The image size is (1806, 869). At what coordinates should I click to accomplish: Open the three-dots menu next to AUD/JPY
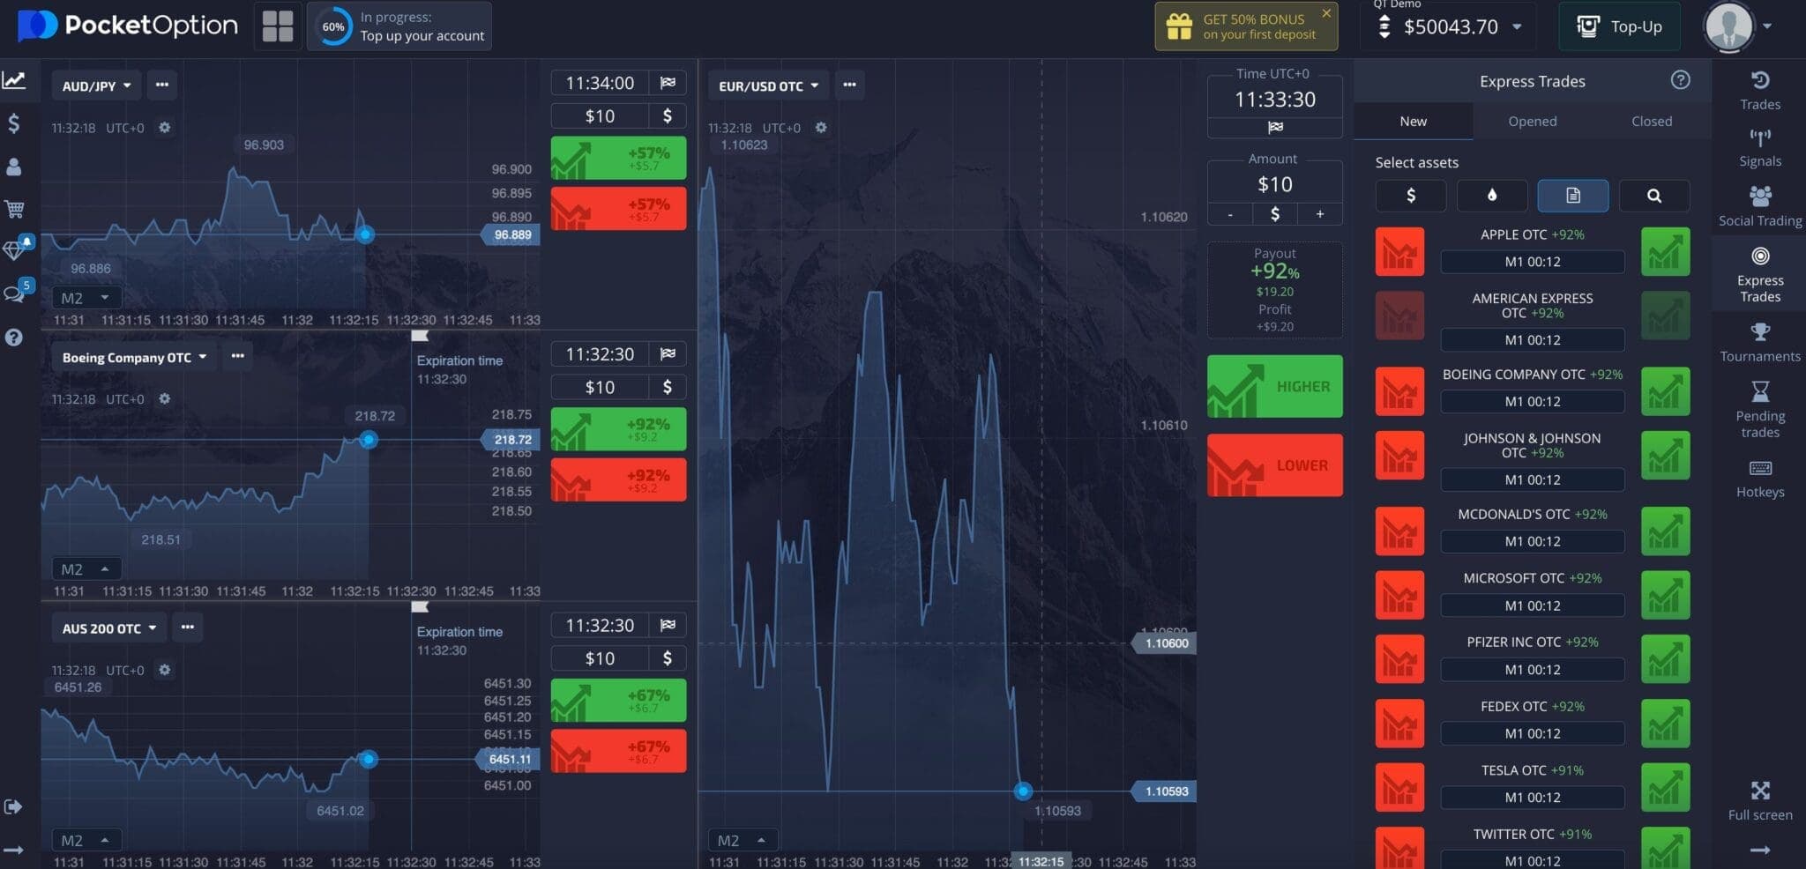161,85
